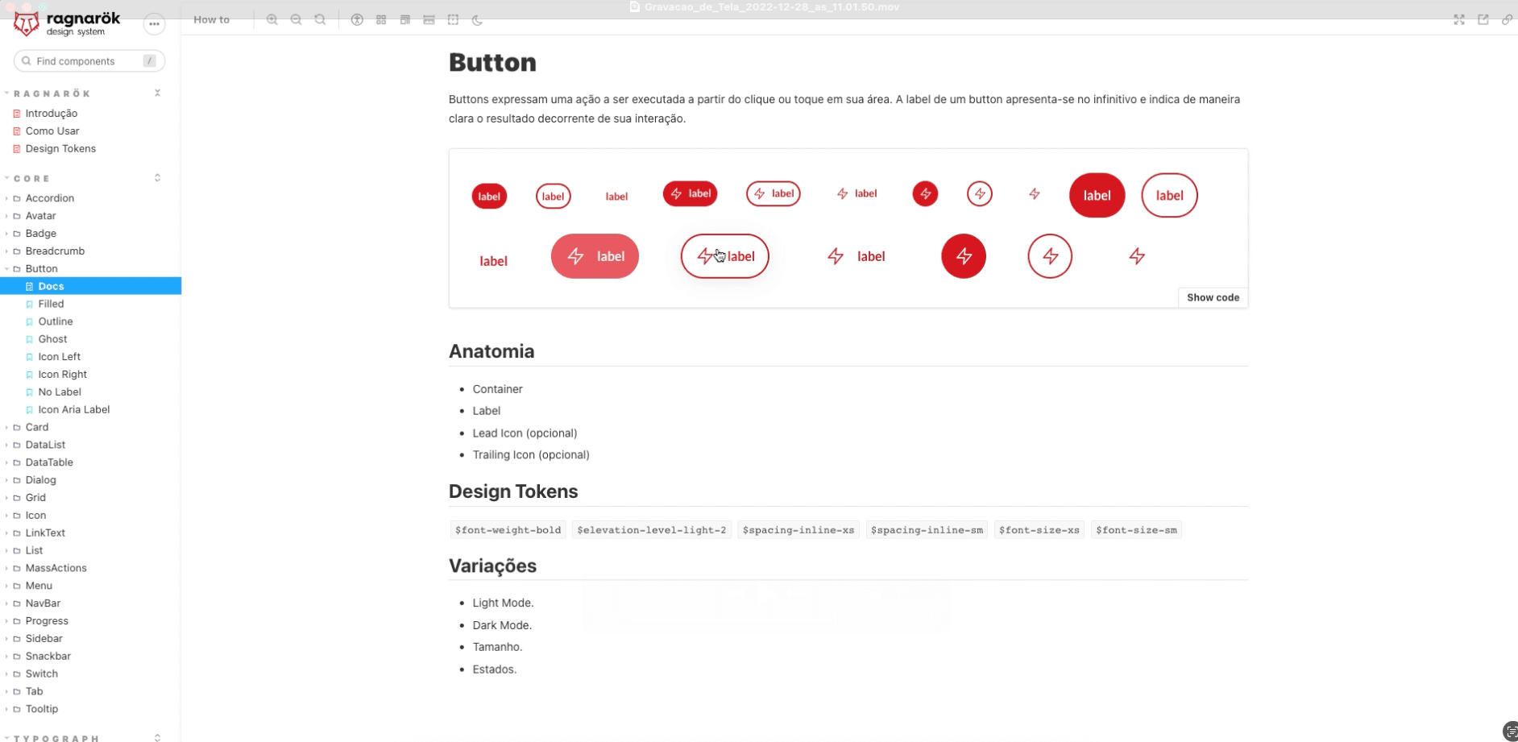Toggle the dashed outline overlay icon

[x=454, y=20]
